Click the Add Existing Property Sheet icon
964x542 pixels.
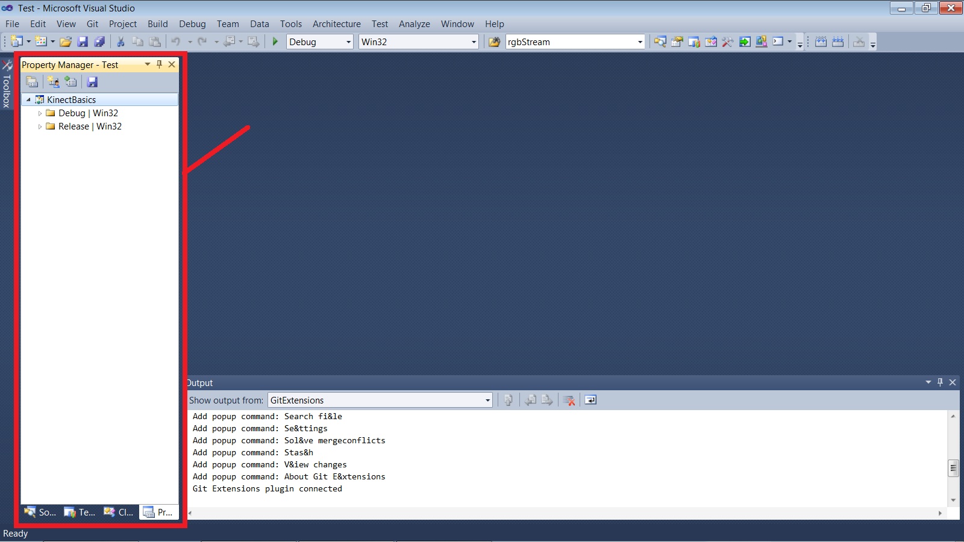point(70,82)
